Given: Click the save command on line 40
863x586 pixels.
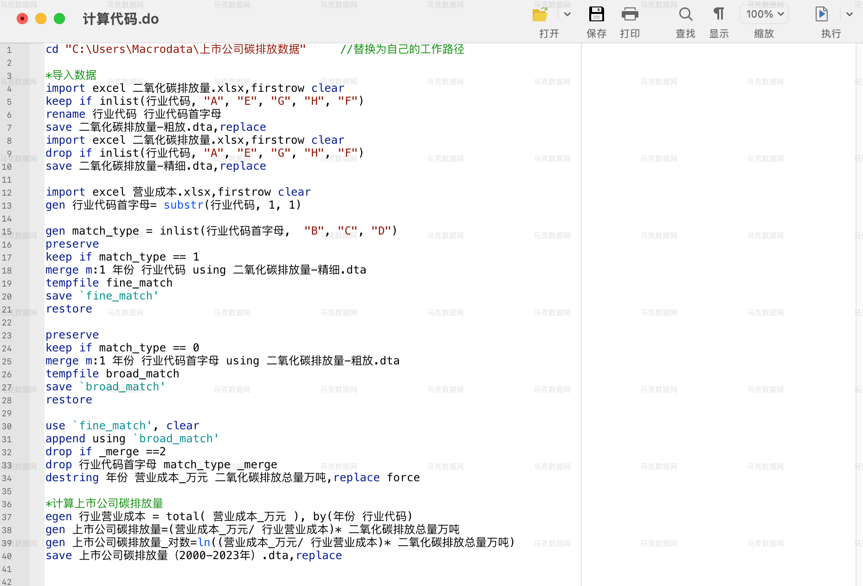Looking at the screenshot, I should tap(58, 555).
